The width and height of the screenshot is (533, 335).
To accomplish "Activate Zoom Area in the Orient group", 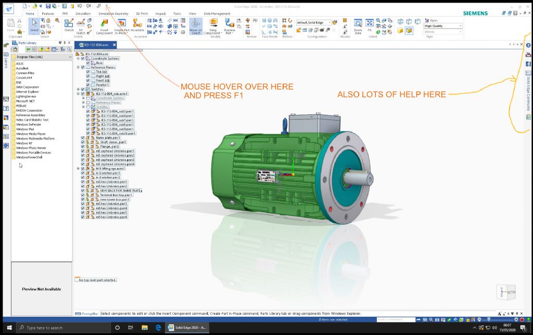I will point(358,27).
